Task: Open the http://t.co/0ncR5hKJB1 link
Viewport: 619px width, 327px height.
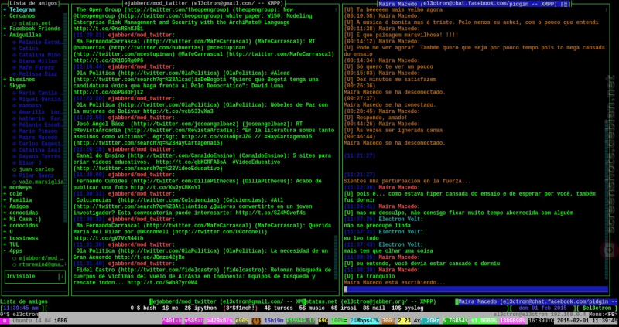Action: (x=108, y=29)
